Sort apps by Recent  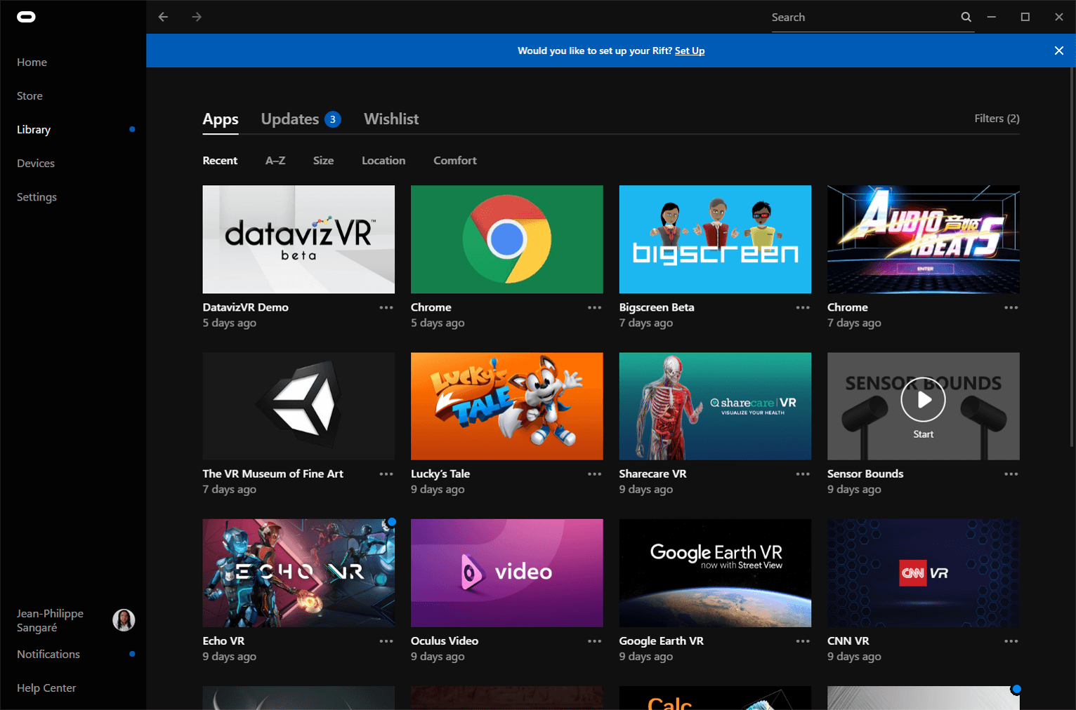pos(220,161)
